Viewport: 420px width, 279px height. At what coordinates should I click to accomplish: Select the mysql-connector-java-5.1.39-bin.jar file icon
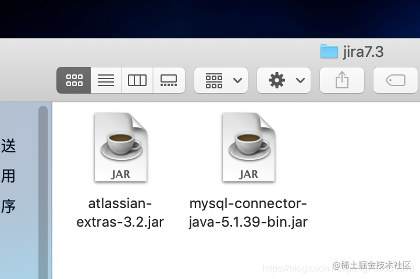pyautogui.click(x=248, y=147)
